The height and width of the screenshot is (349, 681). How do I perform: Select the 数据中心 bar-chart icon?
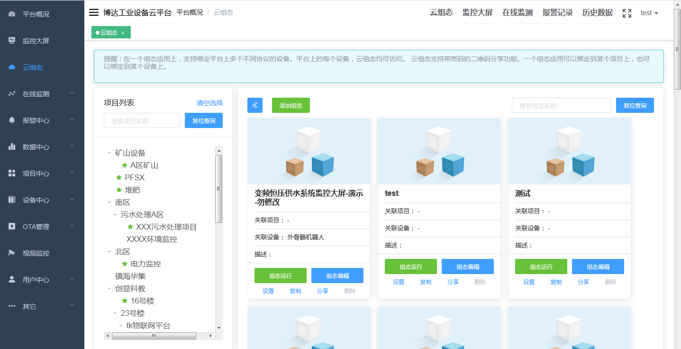pyautogui.click(x=11, y=147)
